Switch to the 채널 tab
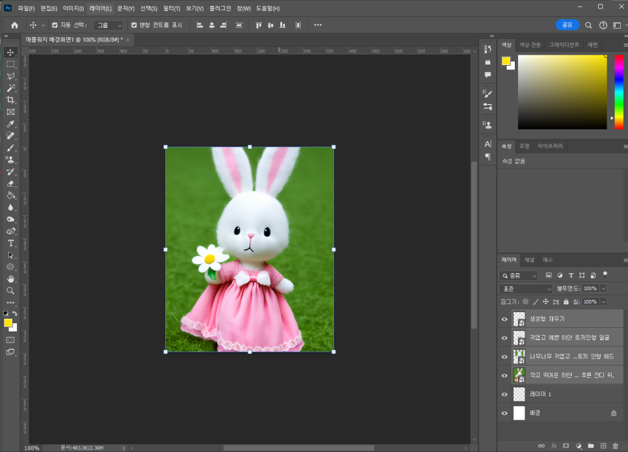The height and width of the screenshot is (452, 628). pos(529,259)
